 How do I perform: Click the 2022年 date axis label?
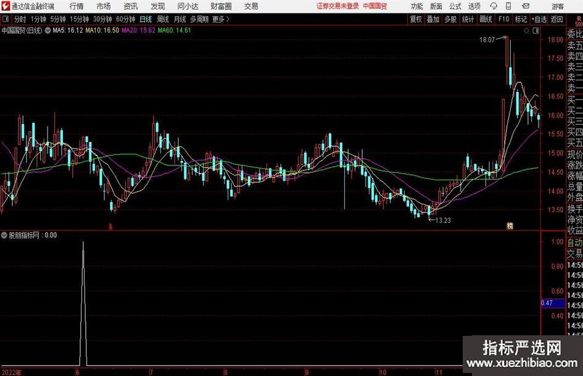pos(11,372)
